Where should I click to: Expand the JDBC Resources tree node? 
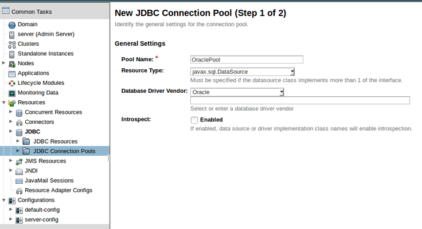point(18,141)
